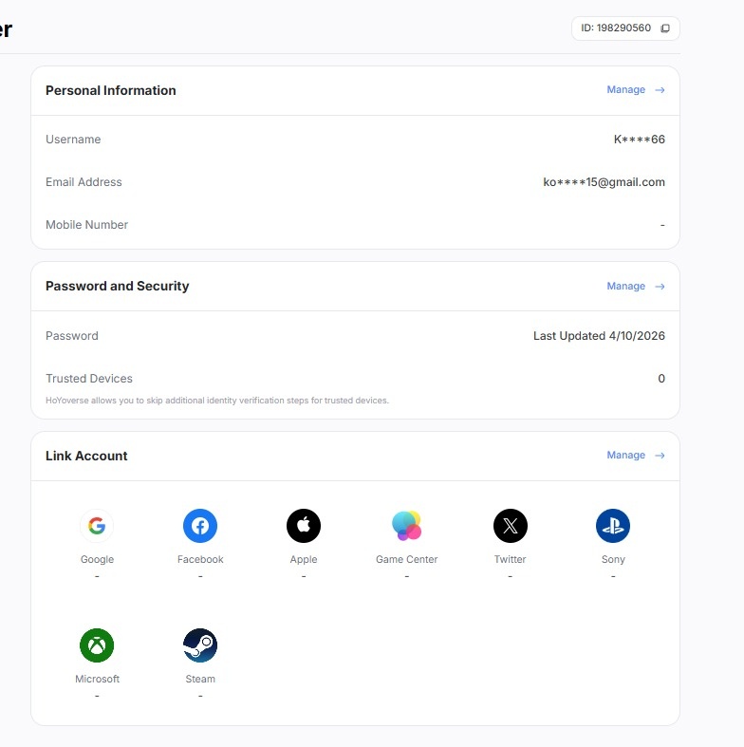Click the masked email address value

(604, 182)
